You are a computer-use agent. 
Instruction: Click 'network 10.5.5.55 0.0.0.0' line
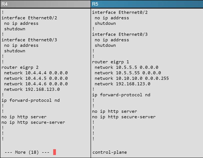click(x=128, y=73)
